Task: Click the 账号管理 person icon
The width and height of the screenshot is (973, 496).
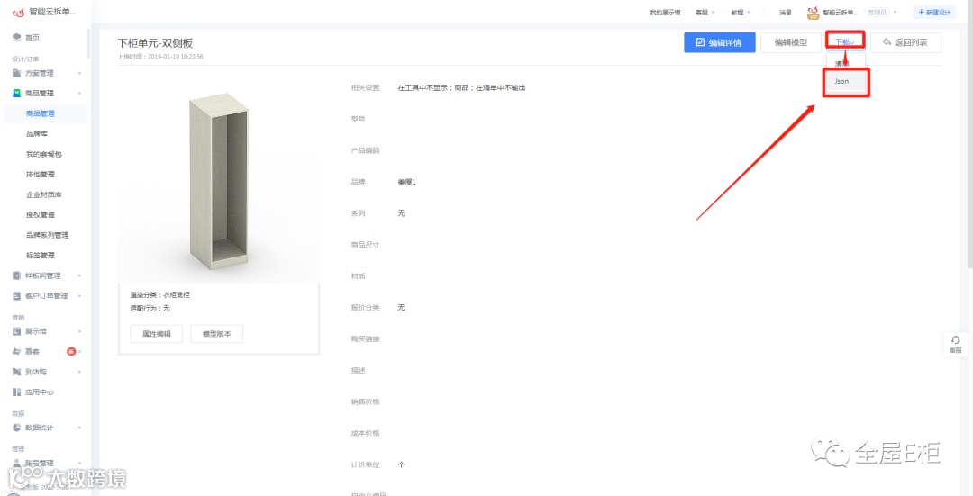Action: 17,463
